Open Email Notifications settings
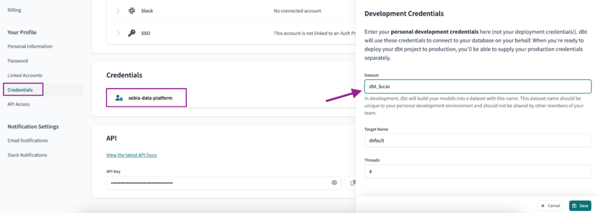 pyautogui.click(x=27, y=141)
